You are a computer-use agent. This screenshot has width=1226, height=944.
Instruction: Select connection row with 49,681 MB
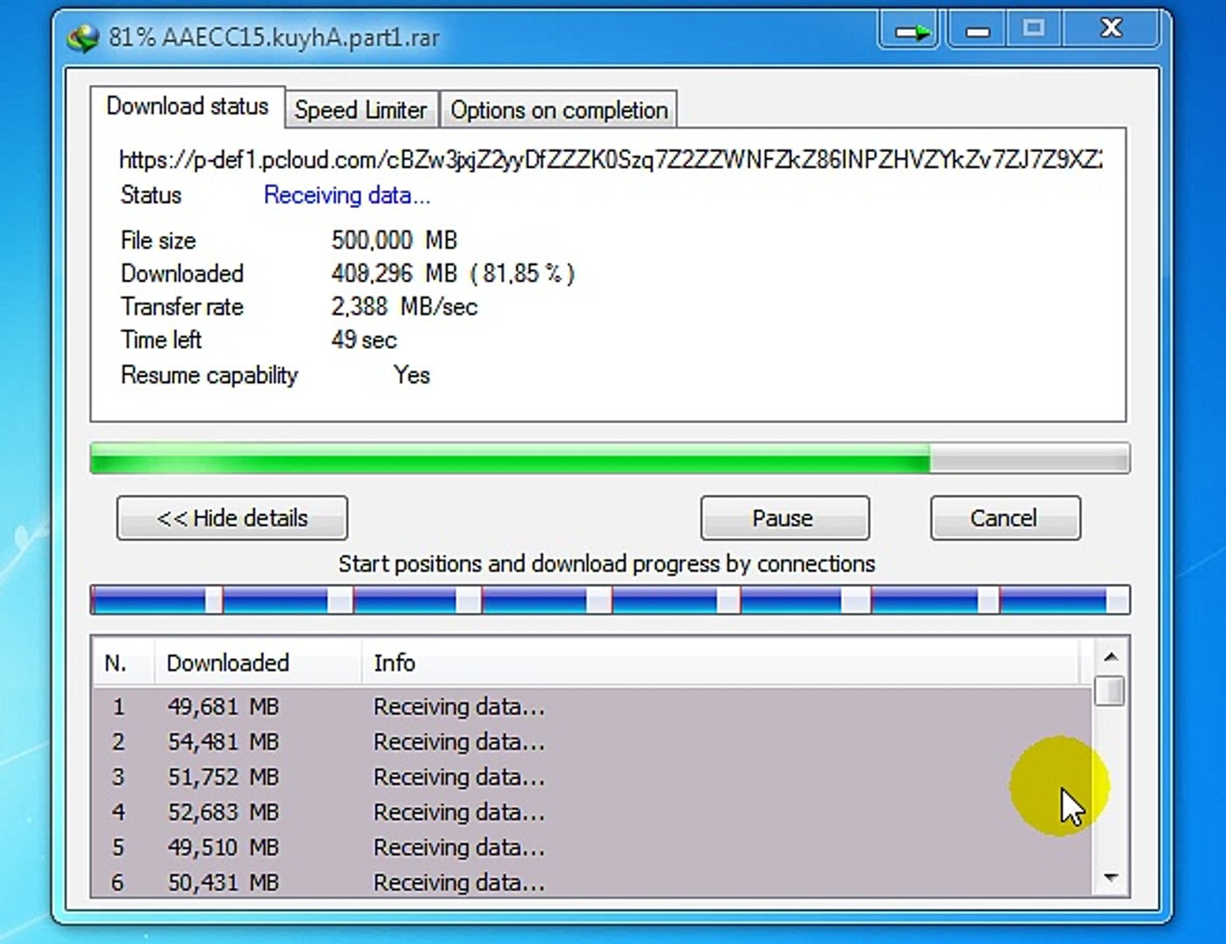tap(592, 706)
